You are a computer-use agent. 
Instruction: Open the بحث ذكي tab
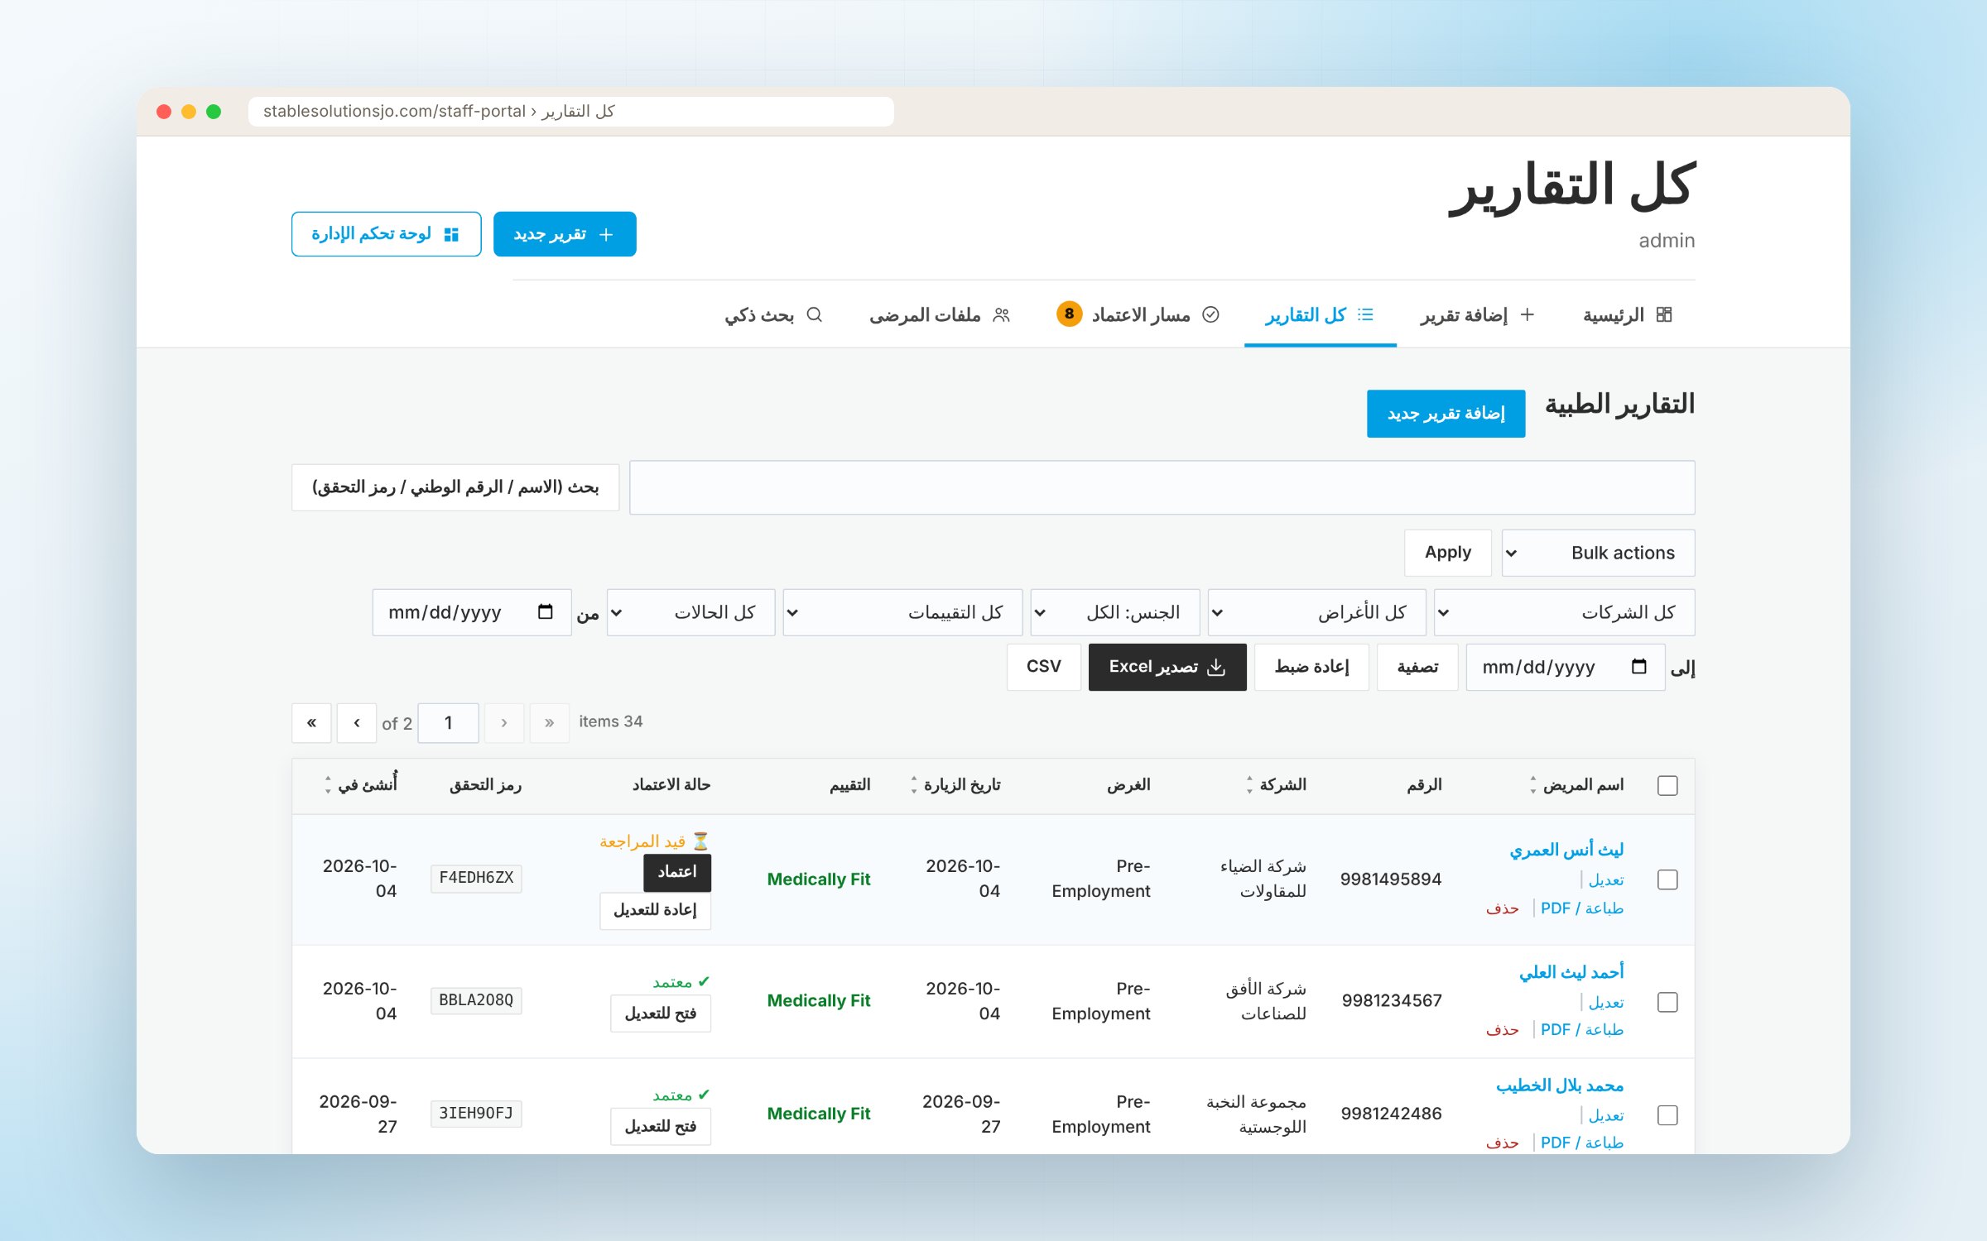coord(773,314)
